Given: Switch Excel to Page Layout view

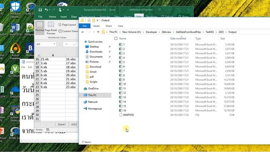Looking at the screenshot, I should point(67,24).
